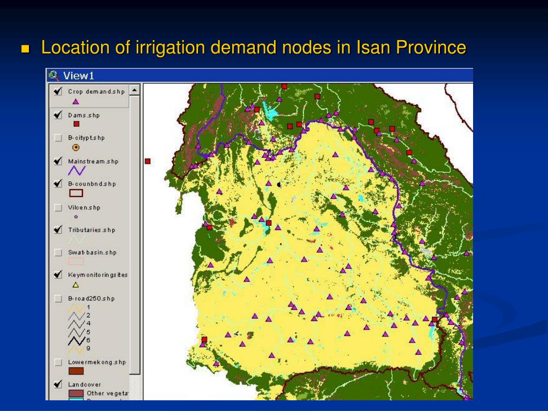Click the isolated red dam square left of the map
The width and height of the screenshot is (548, 411).
[148, 161]
